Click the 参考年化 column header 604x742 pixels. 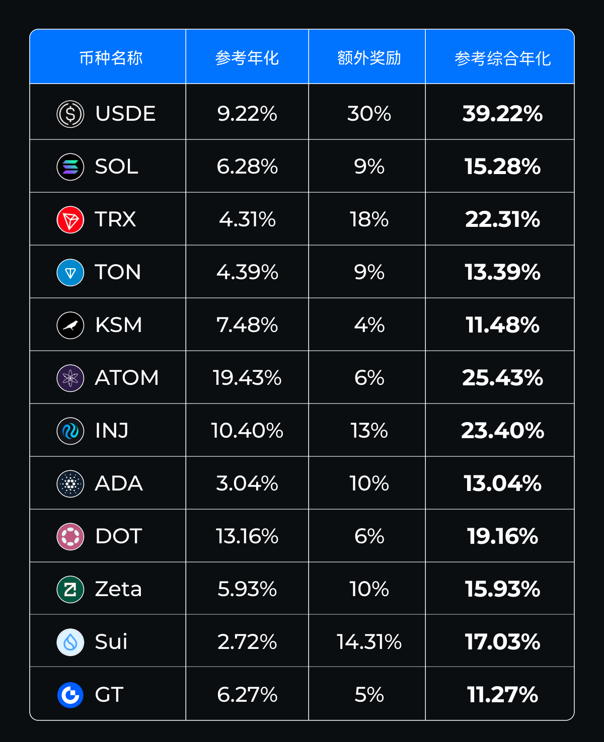pyautogui.click(x=247, y=58)
